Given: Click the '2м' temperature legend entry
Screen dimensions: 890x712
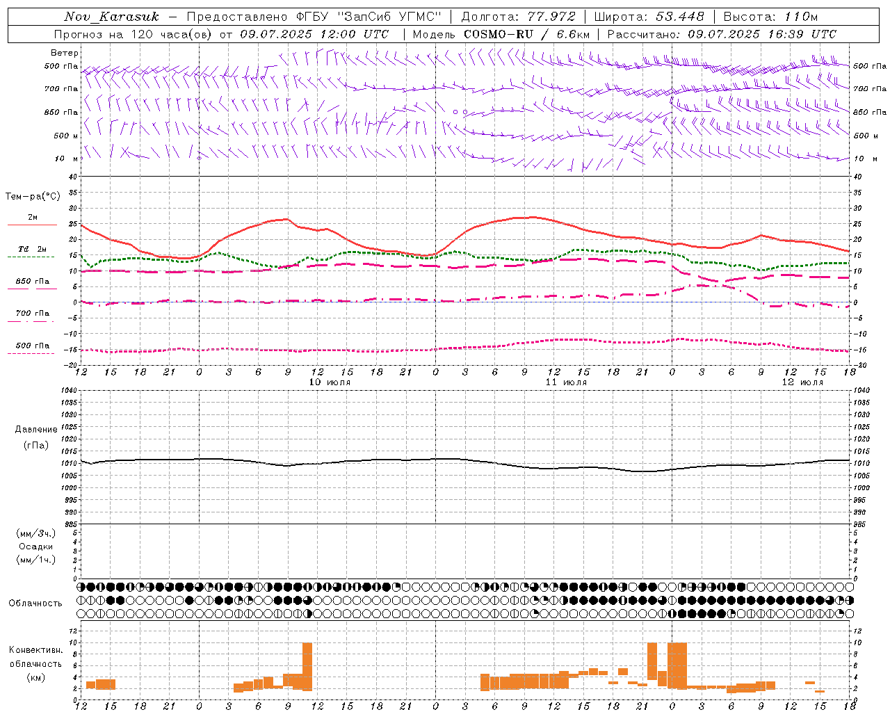Looking at the screenshot, I should (33, 217).
